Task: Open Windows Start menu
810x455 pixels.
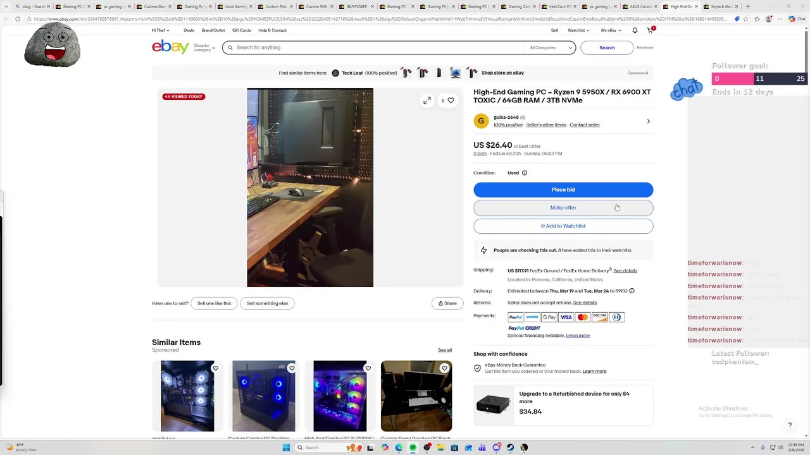Action: [x=286, y=447]
